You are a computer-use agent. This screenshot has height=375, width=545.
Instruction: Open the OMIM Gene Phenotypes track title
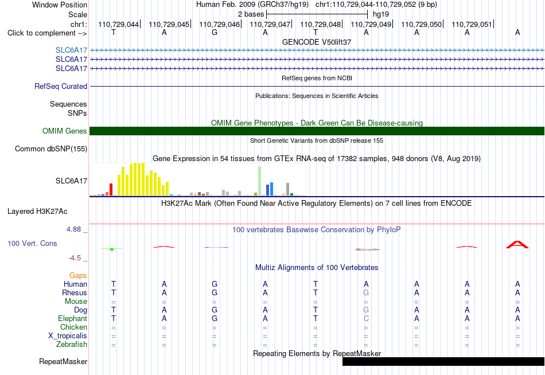click(x=317, y=123)
